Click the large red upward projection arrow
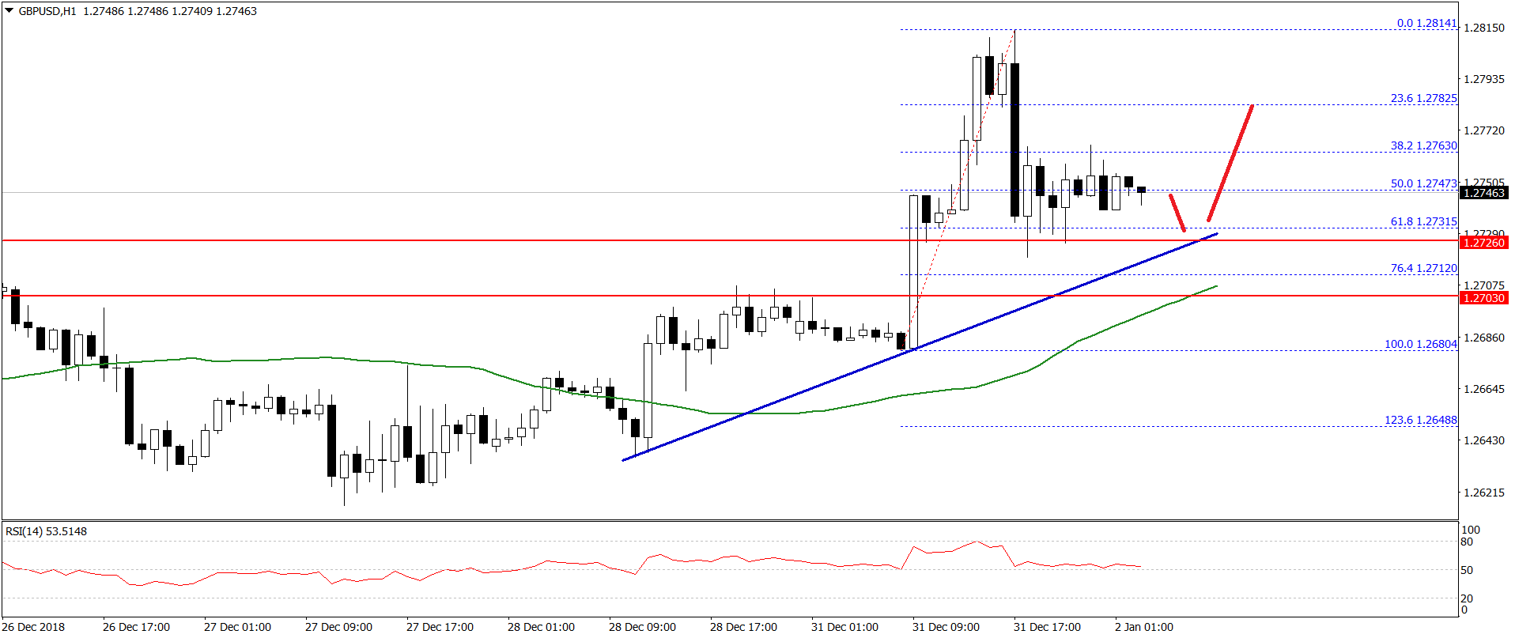 (x=1230, y=162)
